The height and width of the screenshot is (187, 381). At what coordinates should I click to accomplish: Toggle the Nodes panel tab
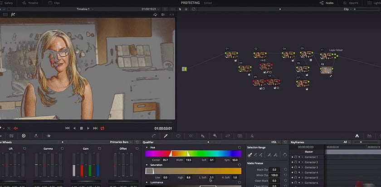(x=326, y=3)
